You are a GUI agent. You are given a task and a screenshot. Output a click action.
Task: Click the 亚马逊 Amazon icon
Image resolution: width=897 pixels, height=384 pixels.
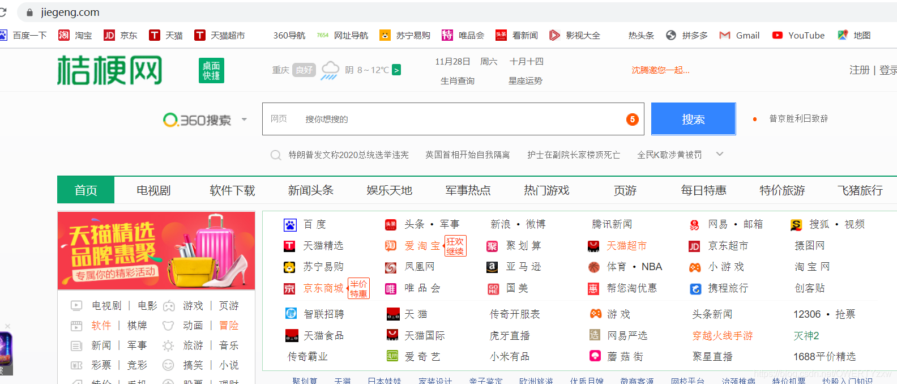[x=492, y=267]
